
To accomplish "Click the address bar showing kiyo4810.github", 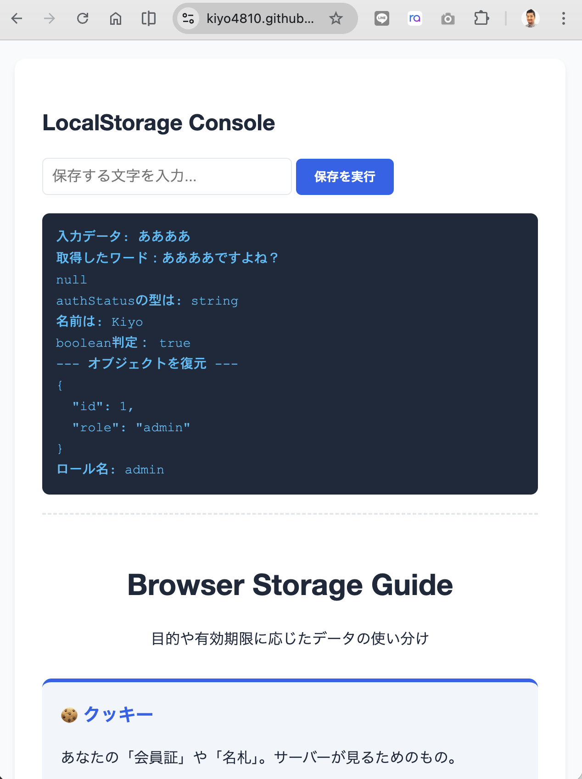I will pos(260,18).
